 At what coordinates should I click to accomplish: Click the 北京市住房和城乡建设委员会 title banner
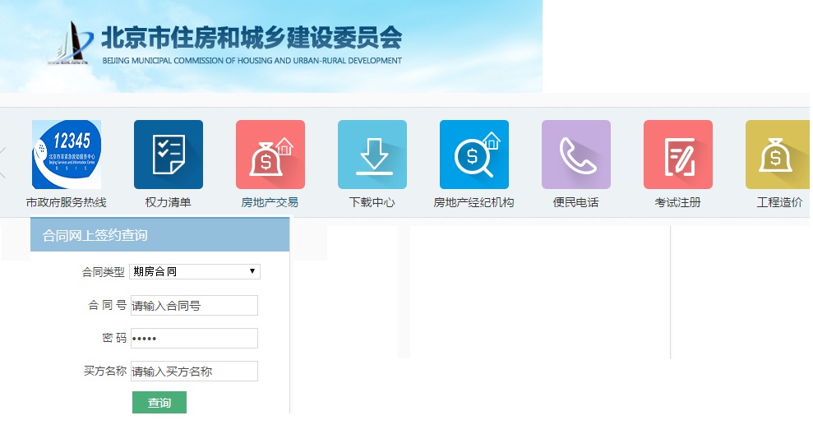click(x=251, y=39)
